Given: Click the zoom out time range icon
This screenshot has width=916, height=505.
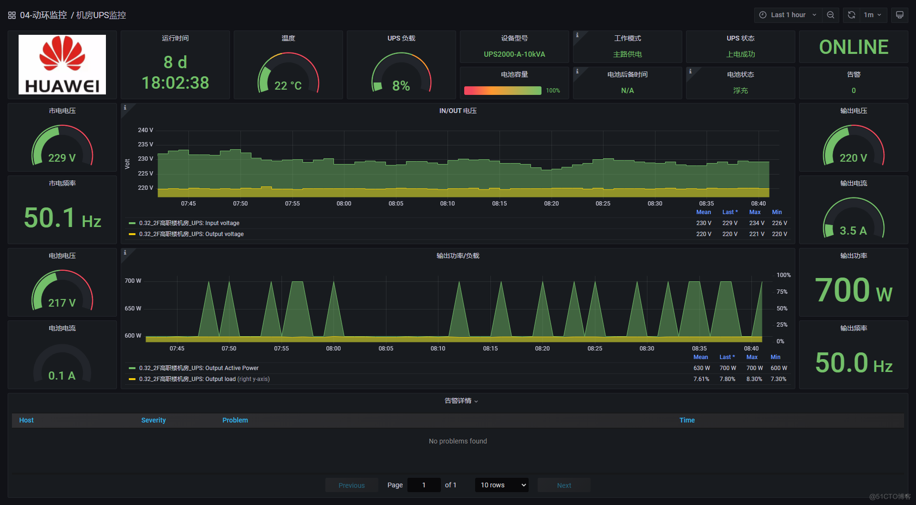Looking at the screenshot, I should 831,15.
